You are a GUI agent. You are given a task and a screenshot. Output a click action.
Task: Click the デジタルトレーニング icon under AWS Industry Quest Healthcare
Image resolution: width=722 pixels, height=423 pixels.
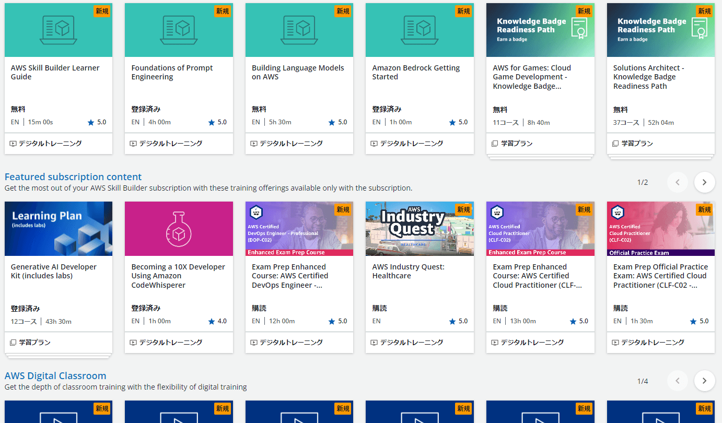click(374, 342)
